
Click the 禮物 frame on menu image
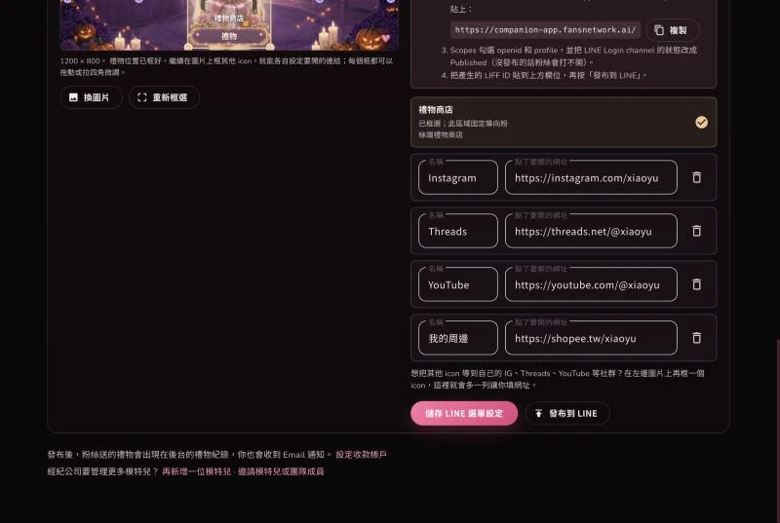(229, 36)
